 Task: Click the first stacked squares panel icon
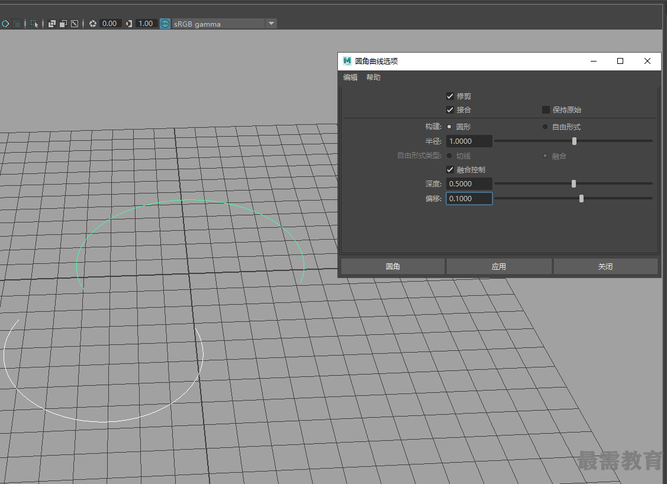[52, 24]
